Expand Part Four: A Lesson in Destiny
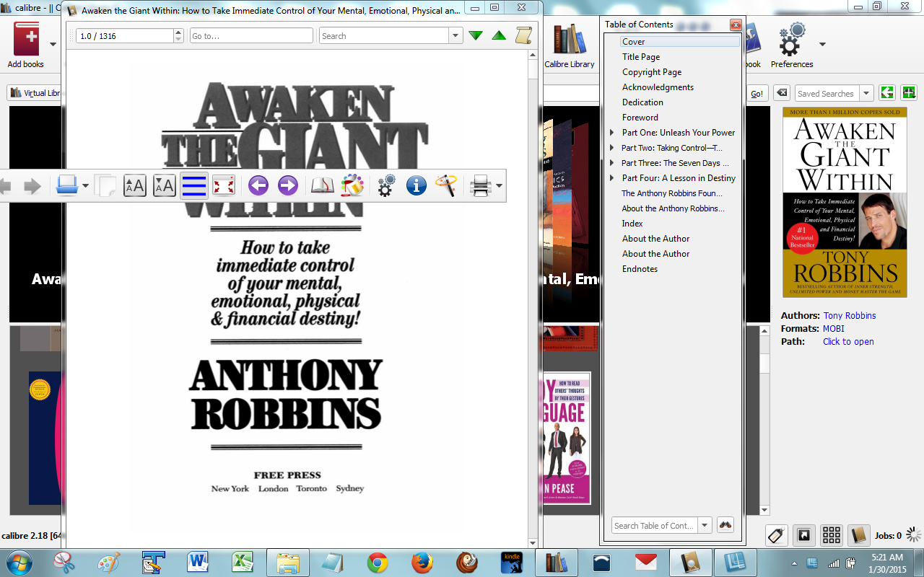Screen dimensions: 924x577 click(x=612, y=178)
